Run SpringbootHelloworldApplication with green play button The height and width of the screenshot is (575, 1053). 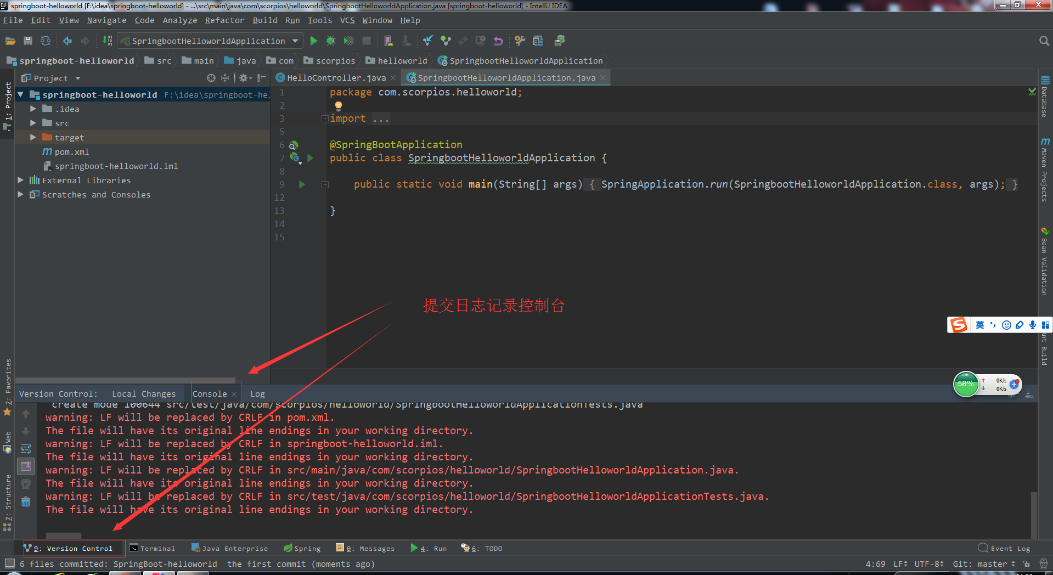(314, 41)
